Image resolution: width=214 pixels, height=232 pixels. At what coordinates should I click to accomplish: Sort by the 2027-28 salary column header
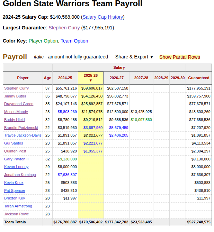(x=141, y=78)
